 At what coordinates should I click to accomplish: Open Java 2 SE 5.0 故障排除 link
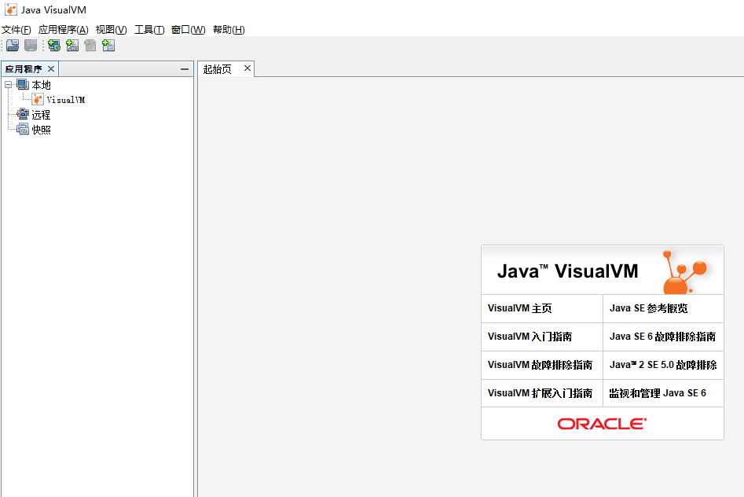[663, 365]
